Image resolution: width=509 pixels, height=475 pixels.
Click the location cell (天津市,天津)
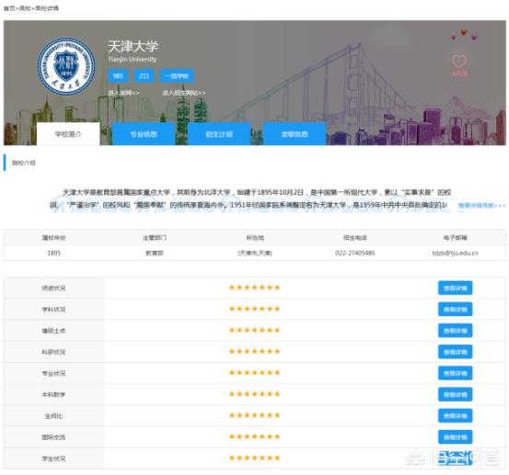255,253
